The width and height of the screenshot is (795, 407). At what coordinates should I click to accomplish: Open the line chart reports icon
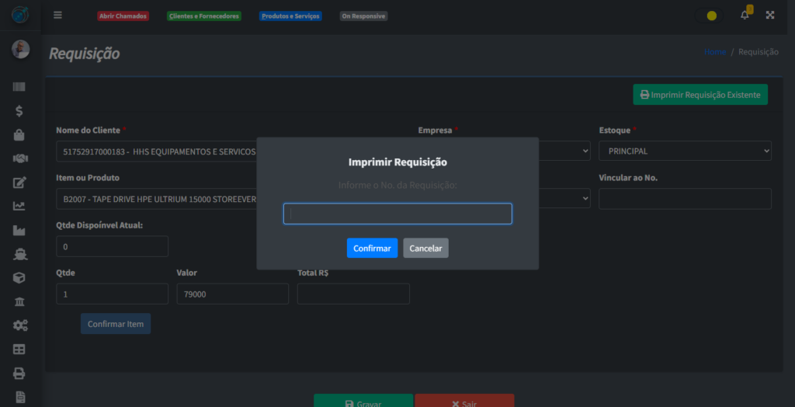pos(20,206)
